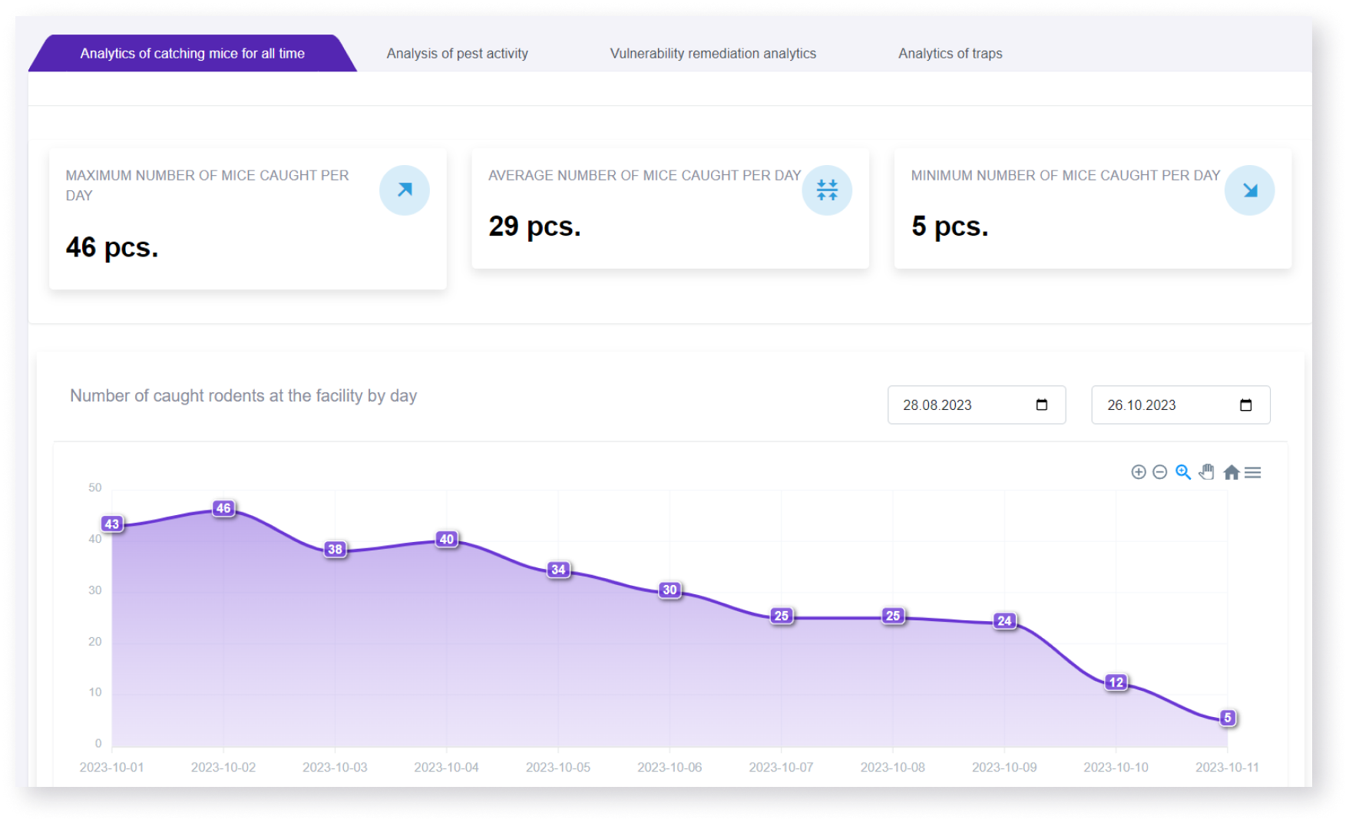Open the calendar picker for start date 28.08.2023
The width and height of the screenshot is (1349, 823).
click(1041, 405)
